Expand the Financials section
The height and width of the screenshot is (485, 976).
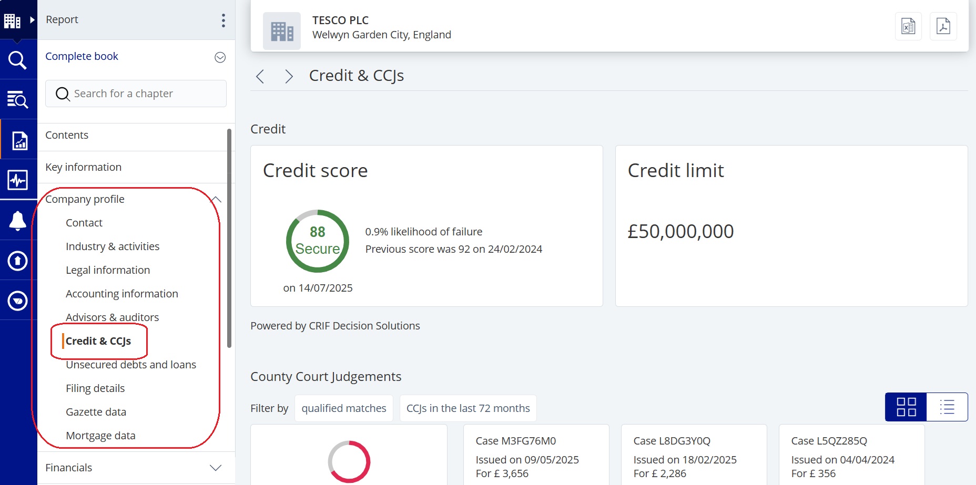coord(216,468)
